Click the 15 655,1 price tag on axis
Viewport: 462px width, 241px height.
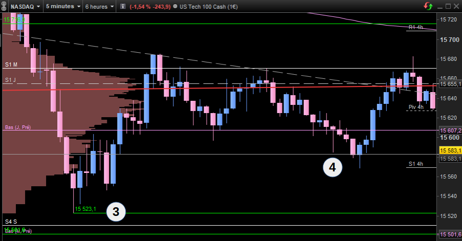coord(450,84)
